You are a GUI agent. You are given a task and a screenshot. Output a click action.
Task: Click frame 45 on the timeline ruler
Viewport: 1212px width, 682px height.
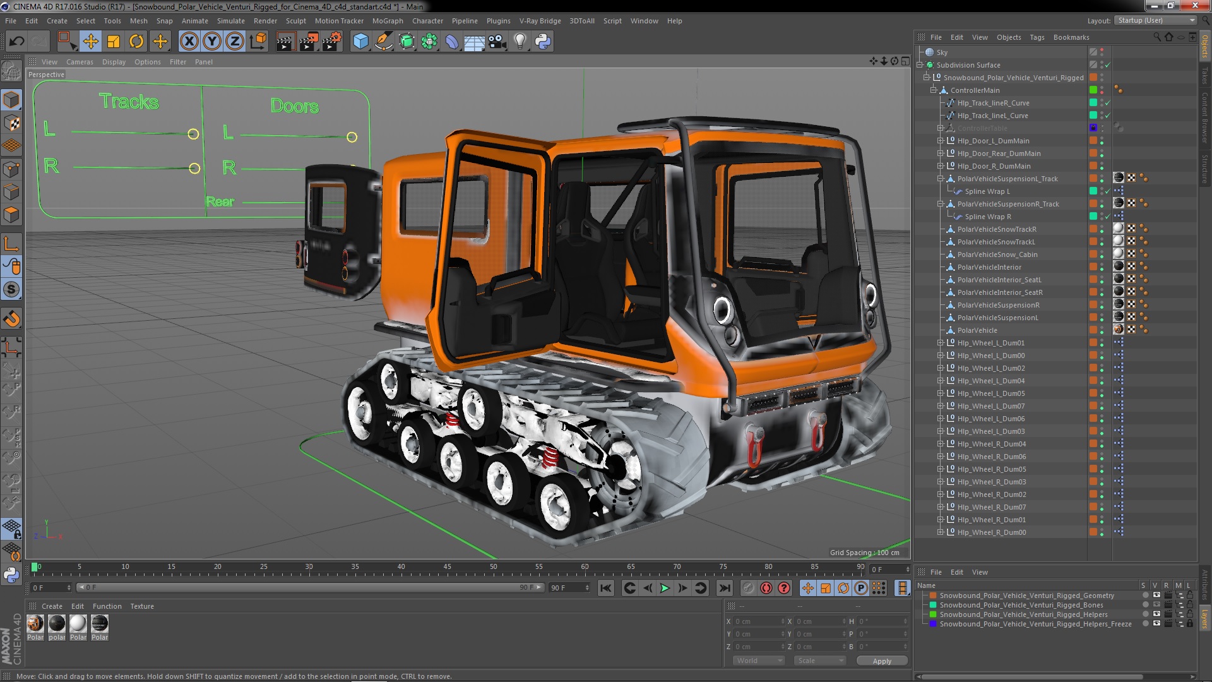tap(447, 567)
